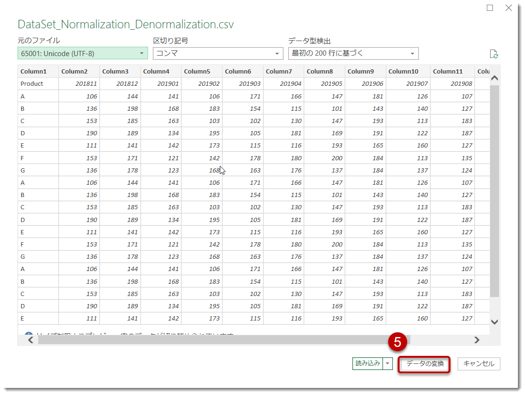The width and height of the screenshot is (525, 395).
Task: Select the Column3 header
Action: click(x=120, y=72)
